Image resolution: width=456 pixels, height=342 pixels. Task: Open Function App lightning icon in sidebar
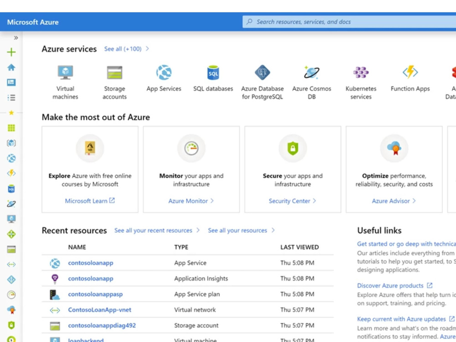tap(11, 173)
